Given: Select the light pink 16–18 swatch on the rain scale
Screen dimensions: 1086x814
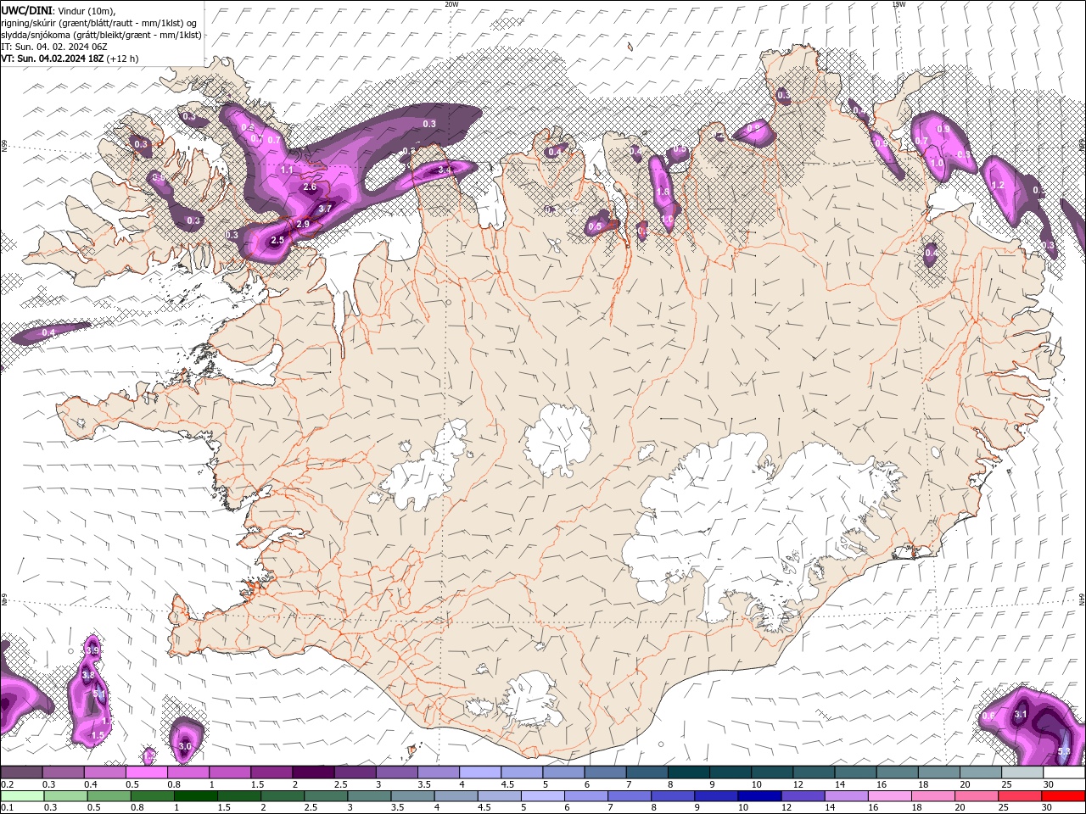Looking at the screenshot, I should tap(890, 796).
